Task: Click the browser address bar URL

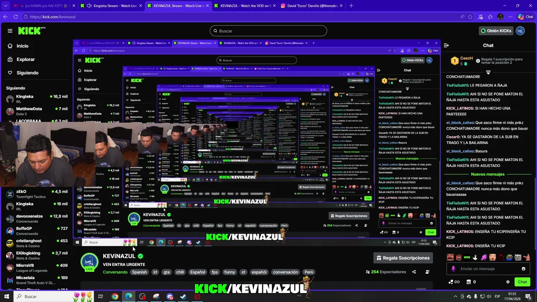Action: [x=53, y=17]
